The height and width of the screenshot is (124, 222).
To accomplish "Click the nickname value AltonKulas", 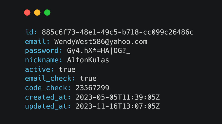I will (x=88, y=60).
